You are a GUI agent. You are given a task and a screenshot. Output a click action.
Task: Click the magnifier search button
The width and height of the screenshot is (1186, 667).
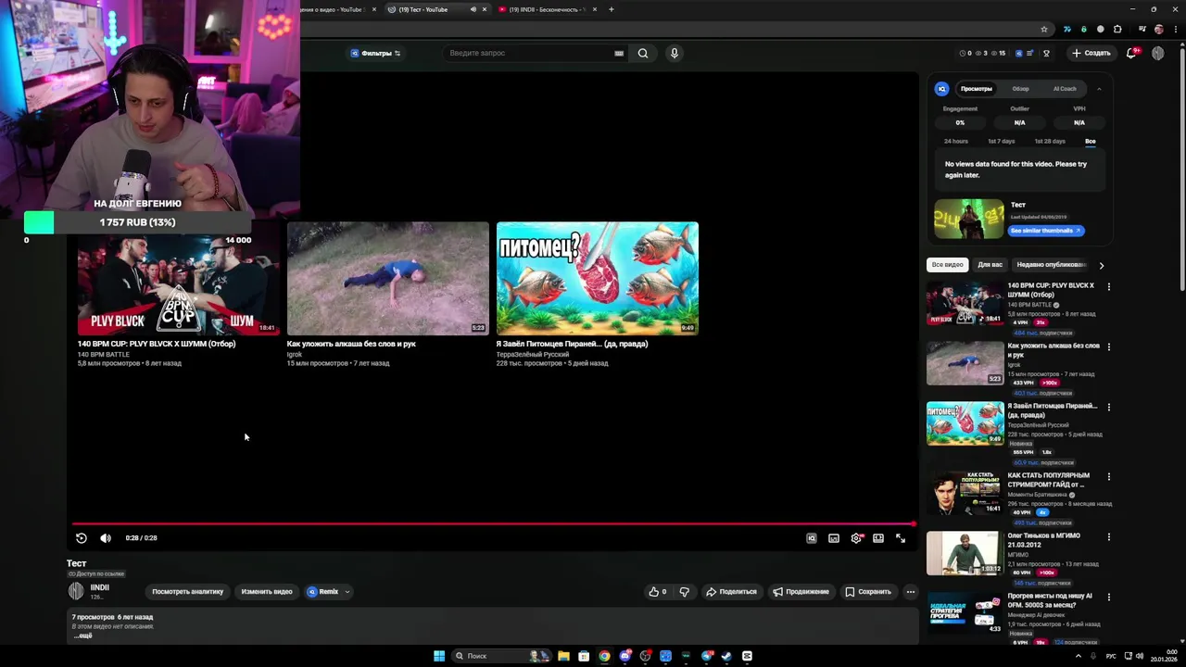[643, 54]
